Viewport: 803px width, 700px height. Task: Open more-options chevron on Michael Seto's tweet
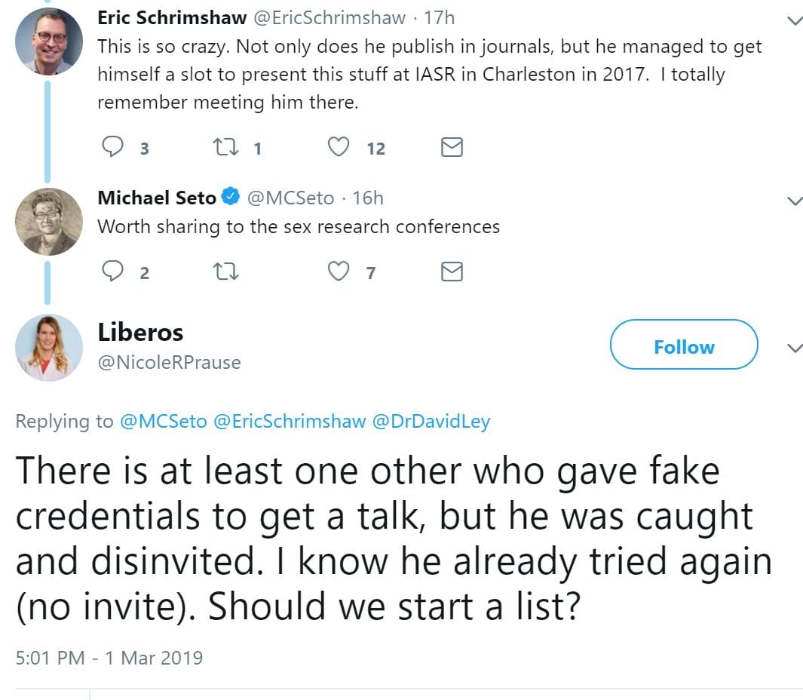coord(794,201)
